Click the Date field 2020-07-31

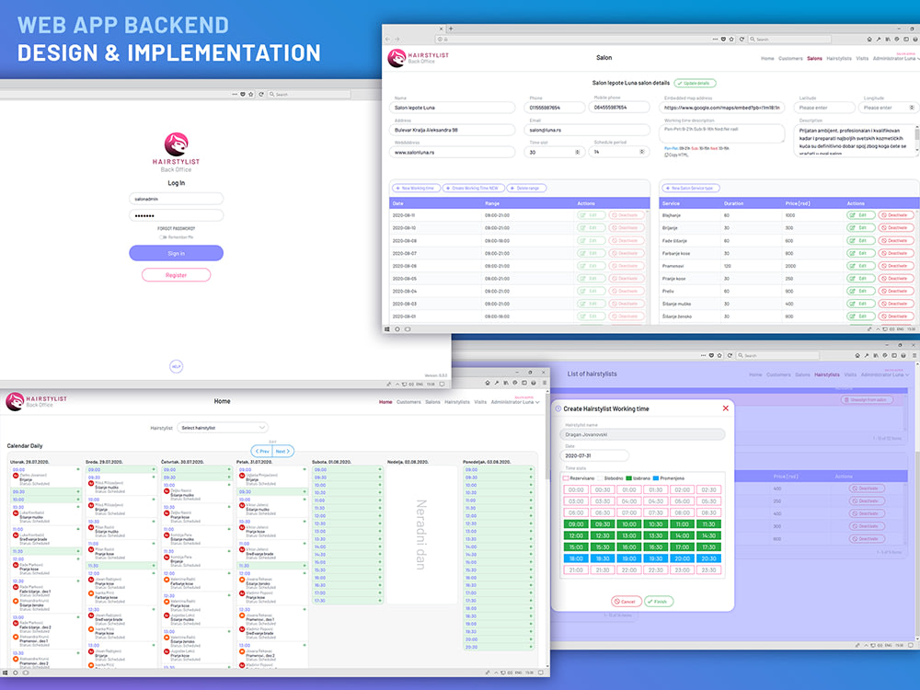[594, 455]
